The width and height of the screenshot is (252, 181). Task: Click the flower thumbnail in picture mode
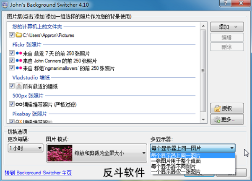59,153
